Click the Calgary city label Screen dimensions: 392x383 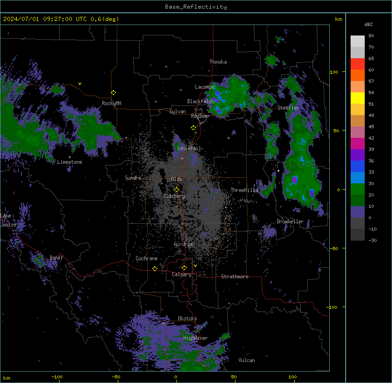pyautogui.click(x=182, y=274)
